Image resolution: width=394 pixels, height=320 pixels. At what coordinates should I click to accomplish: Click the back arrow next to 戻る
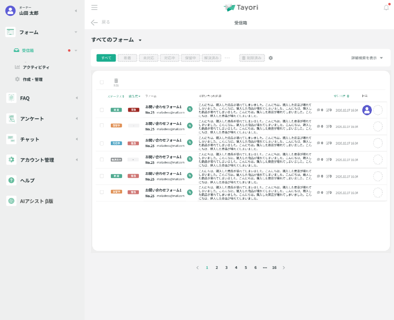click(94, 22)
